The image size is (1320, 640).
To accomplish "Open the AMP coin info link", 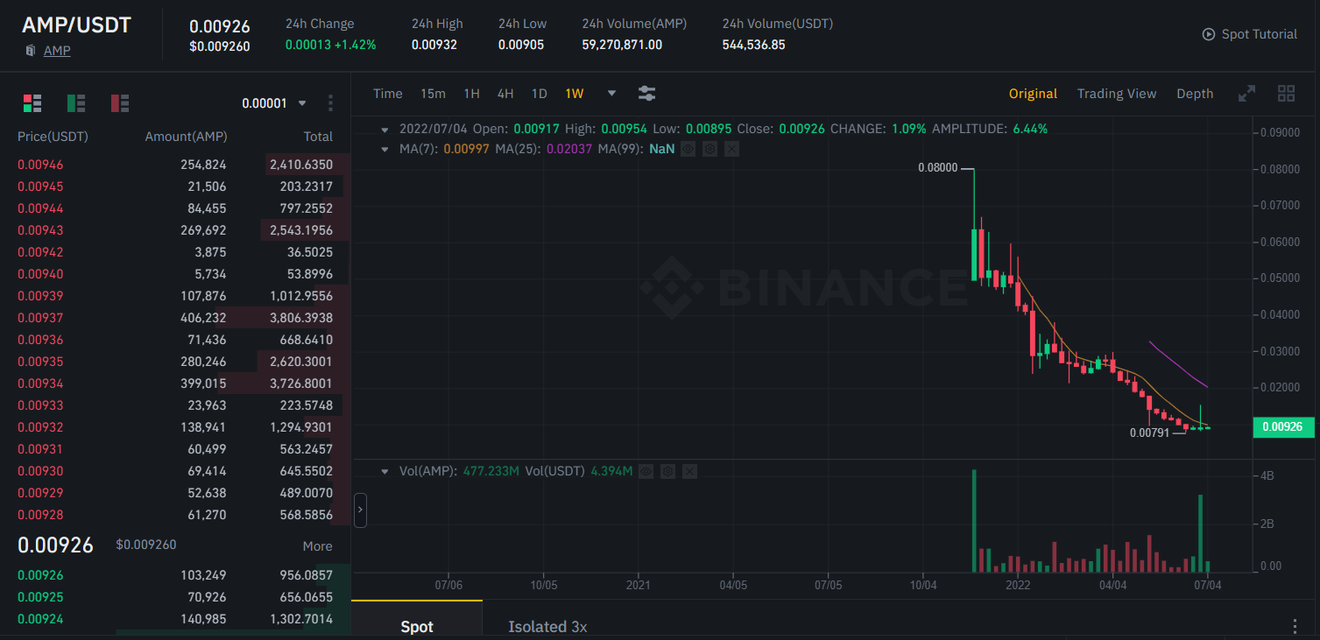I will [57, 51].
